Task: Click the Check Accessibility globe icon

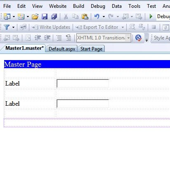Action: [x=138, y=38]
